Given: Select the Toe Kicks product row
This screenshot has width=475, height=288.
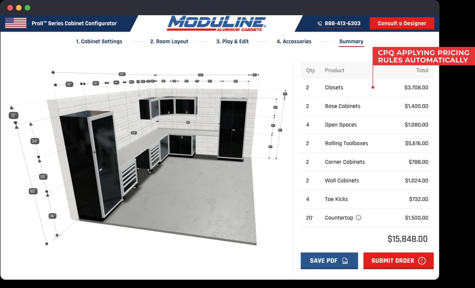Looking at the screenshot, I should (367, 199).
